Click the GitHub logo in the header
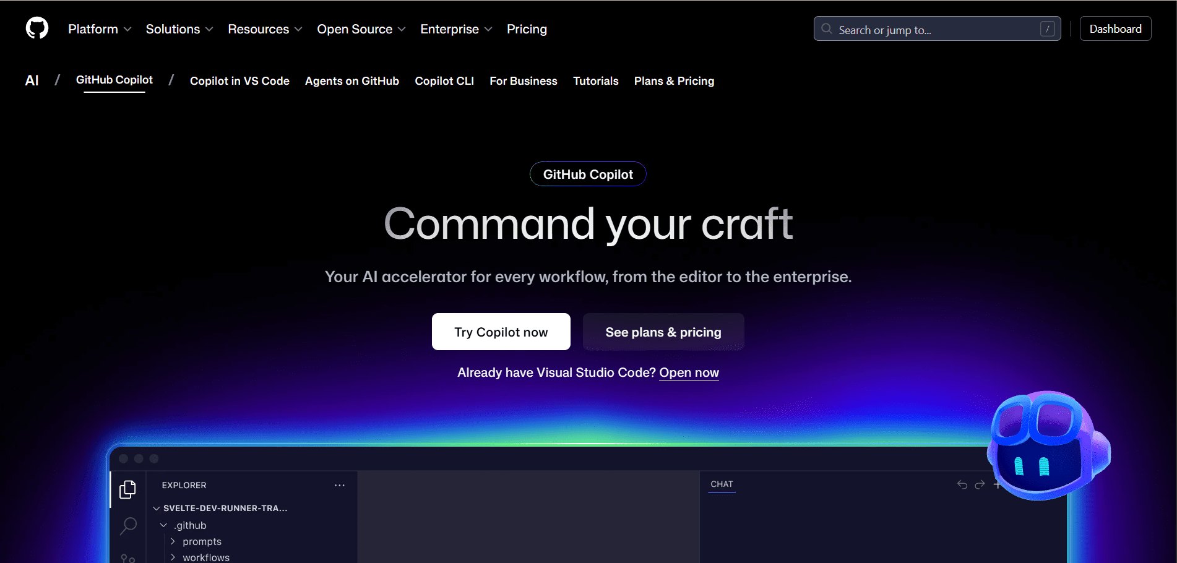Image resolution: width=1177 pixels, height=563 pixels. [x=37, y=28]
